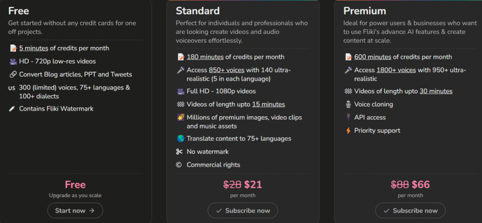The width and height of the screenshot is (482, 223).
Task: Click the copyright icon beside Commercial rights
Action: pyautogui.click(x=179, y=165)
